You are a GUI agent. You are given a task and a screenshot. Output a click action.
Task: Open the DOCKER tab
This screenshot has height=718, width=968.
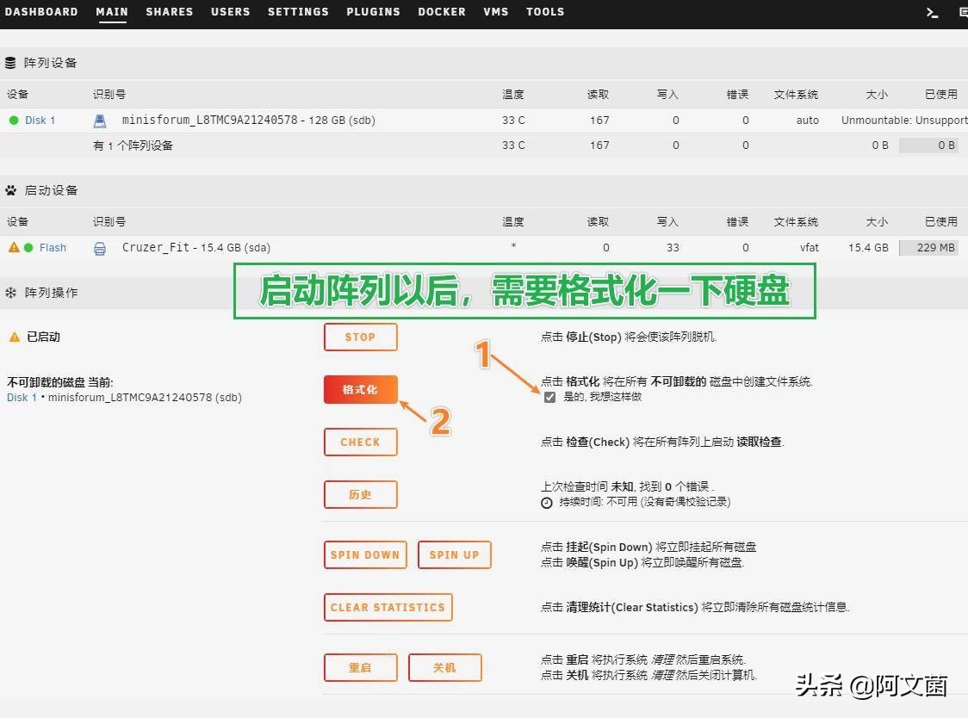click(441, 12)
